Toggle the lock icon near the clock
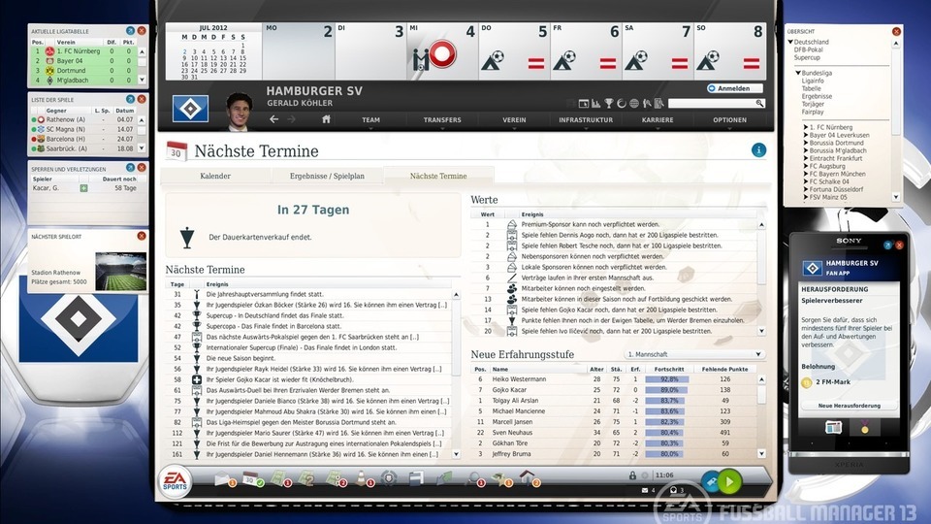This screenshot has height=524, width=931. point(632,475)
